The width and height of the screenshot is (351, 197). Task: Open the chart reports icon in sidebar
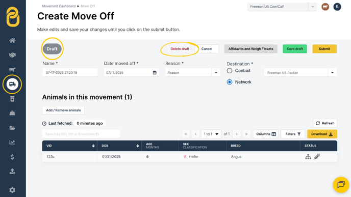coord(12,143)
